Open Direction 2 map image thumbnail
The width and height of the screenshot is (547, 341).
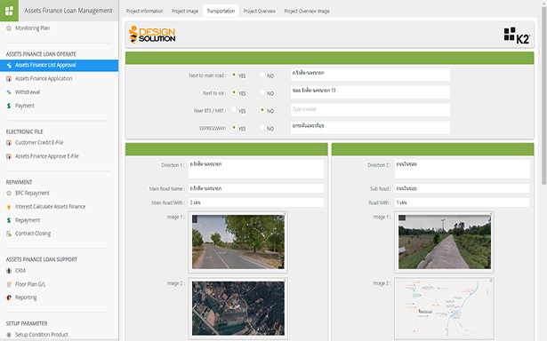click(x=445, y=309)
